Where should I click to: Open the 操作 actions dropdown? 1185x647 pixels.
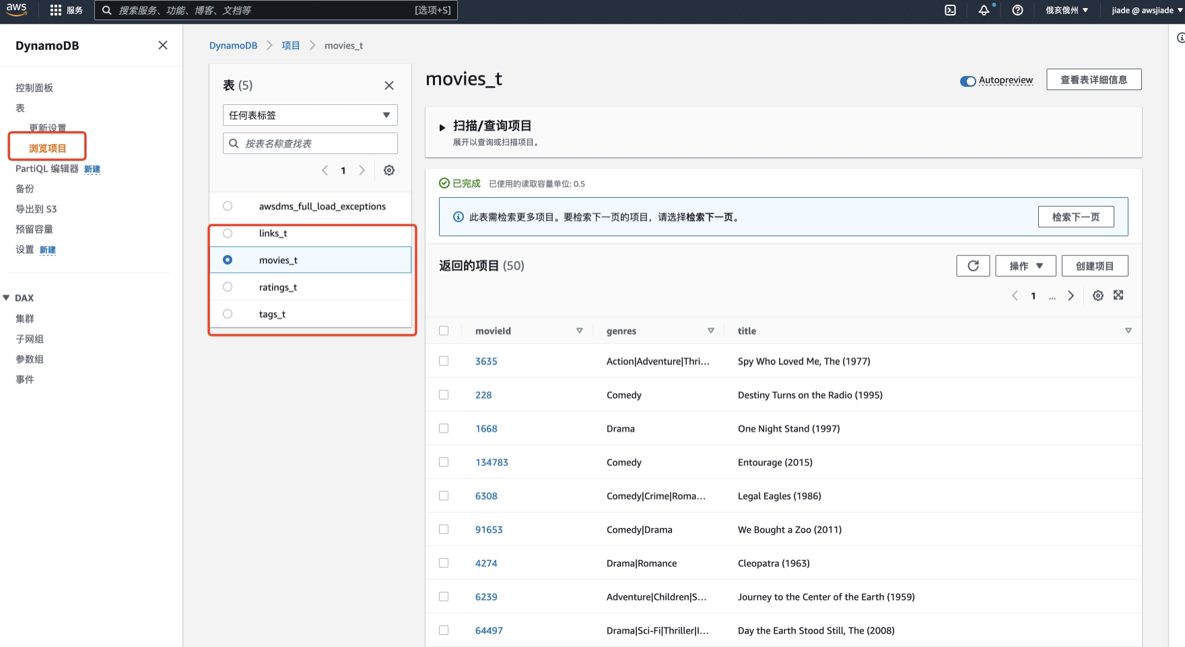[x=1025, y=266]
